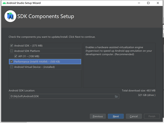Select the Performance (Intel HAXM) row label
The height and width of the screenshot is (123, 164).
pos(37,62)
